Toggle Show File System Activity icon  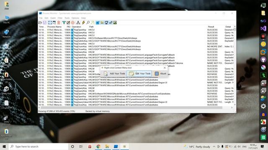102,22
